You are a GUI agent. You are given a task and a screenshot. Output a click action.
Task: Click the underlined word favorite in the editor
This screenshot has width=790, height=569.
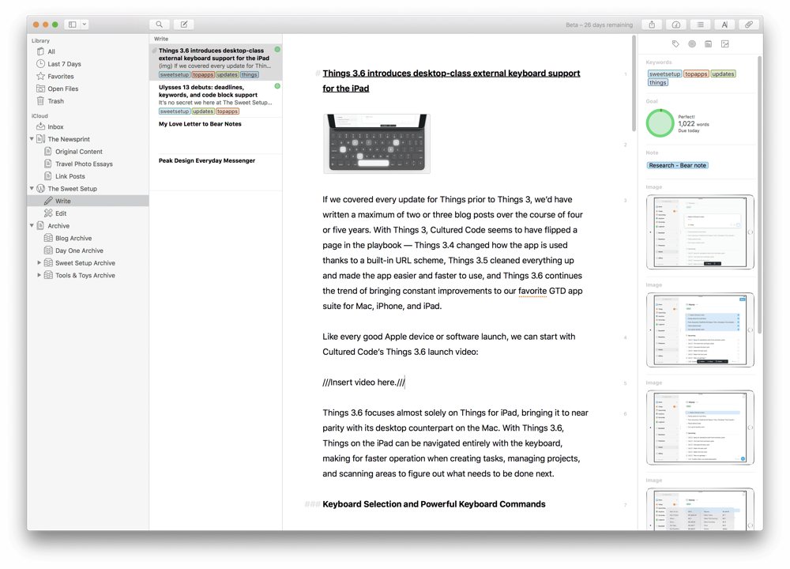[532, 291]
